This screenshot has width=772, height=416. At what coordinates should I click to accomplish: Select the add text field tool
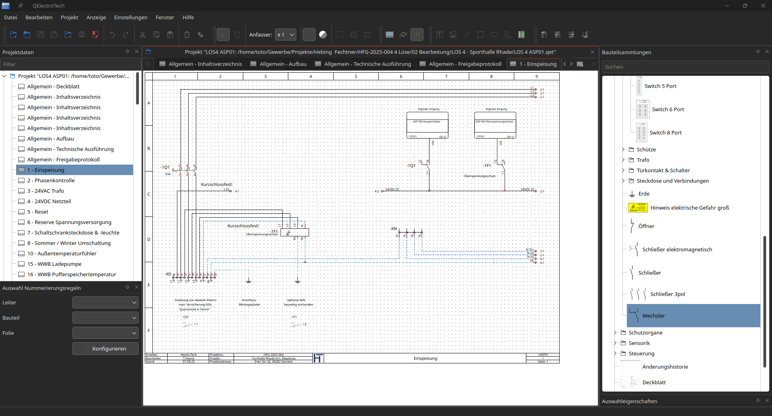coord(439,35)
